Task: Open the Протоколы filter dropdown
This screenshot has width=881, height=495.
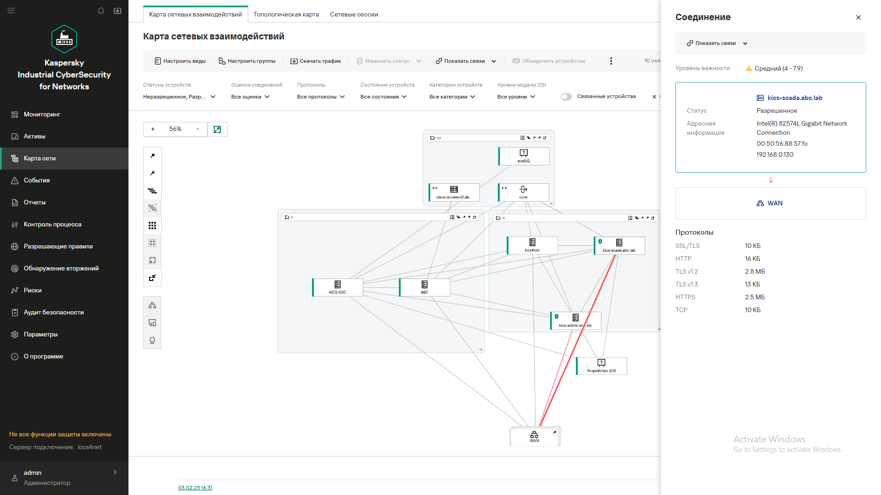Action: 321,97
